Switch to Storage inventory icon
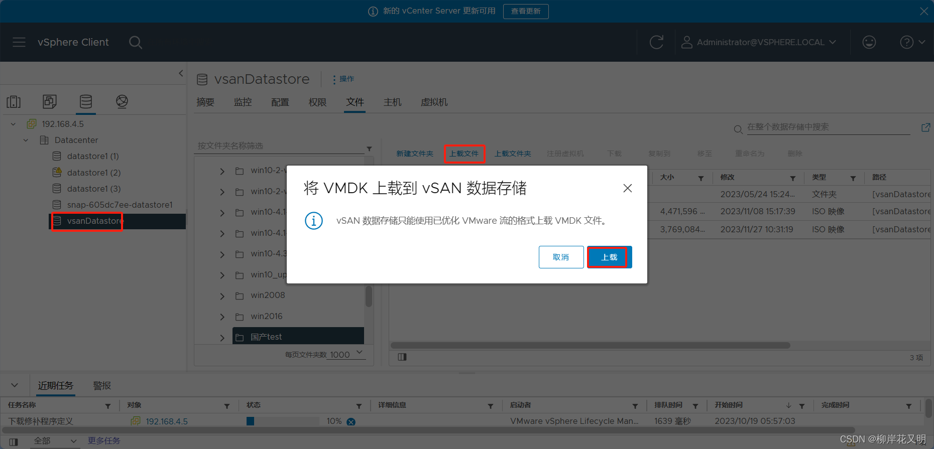934x449 pixels. point(86,102)
